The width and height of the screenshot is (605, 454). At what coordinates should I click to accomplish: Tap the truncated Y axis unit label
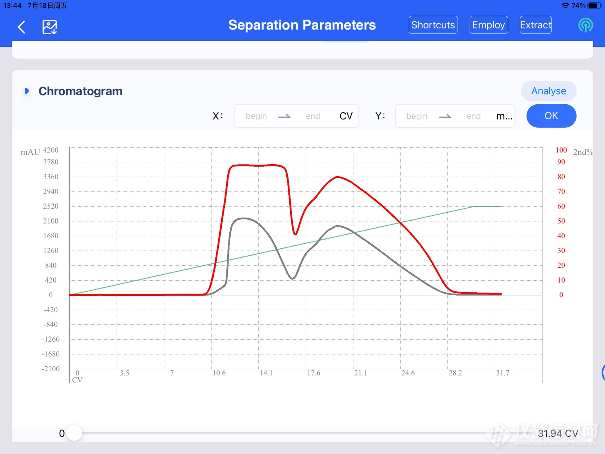504,116
